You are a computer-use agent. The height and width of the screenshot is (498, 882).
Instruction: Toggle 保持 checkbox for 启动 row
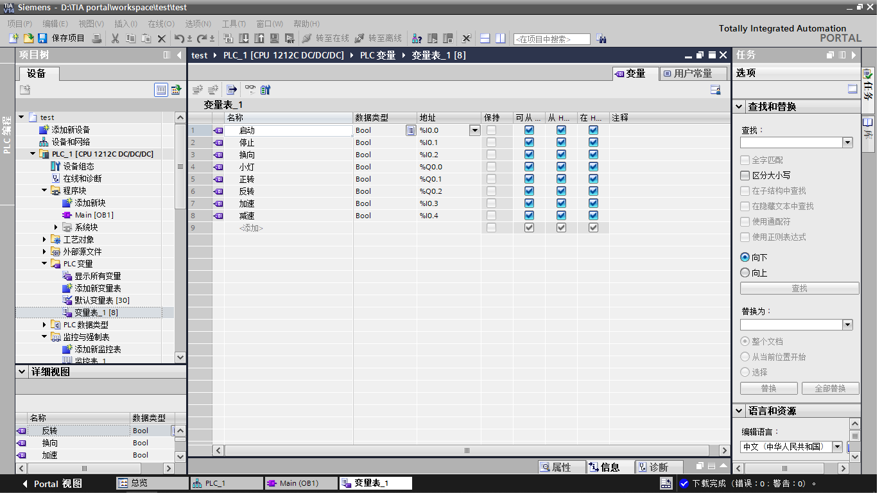tap(491, 130)
